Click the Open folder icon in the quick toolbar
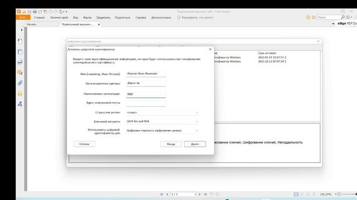The height and width of the screenshot is (200, 357). pyautogui.click(x=24, y=12)
